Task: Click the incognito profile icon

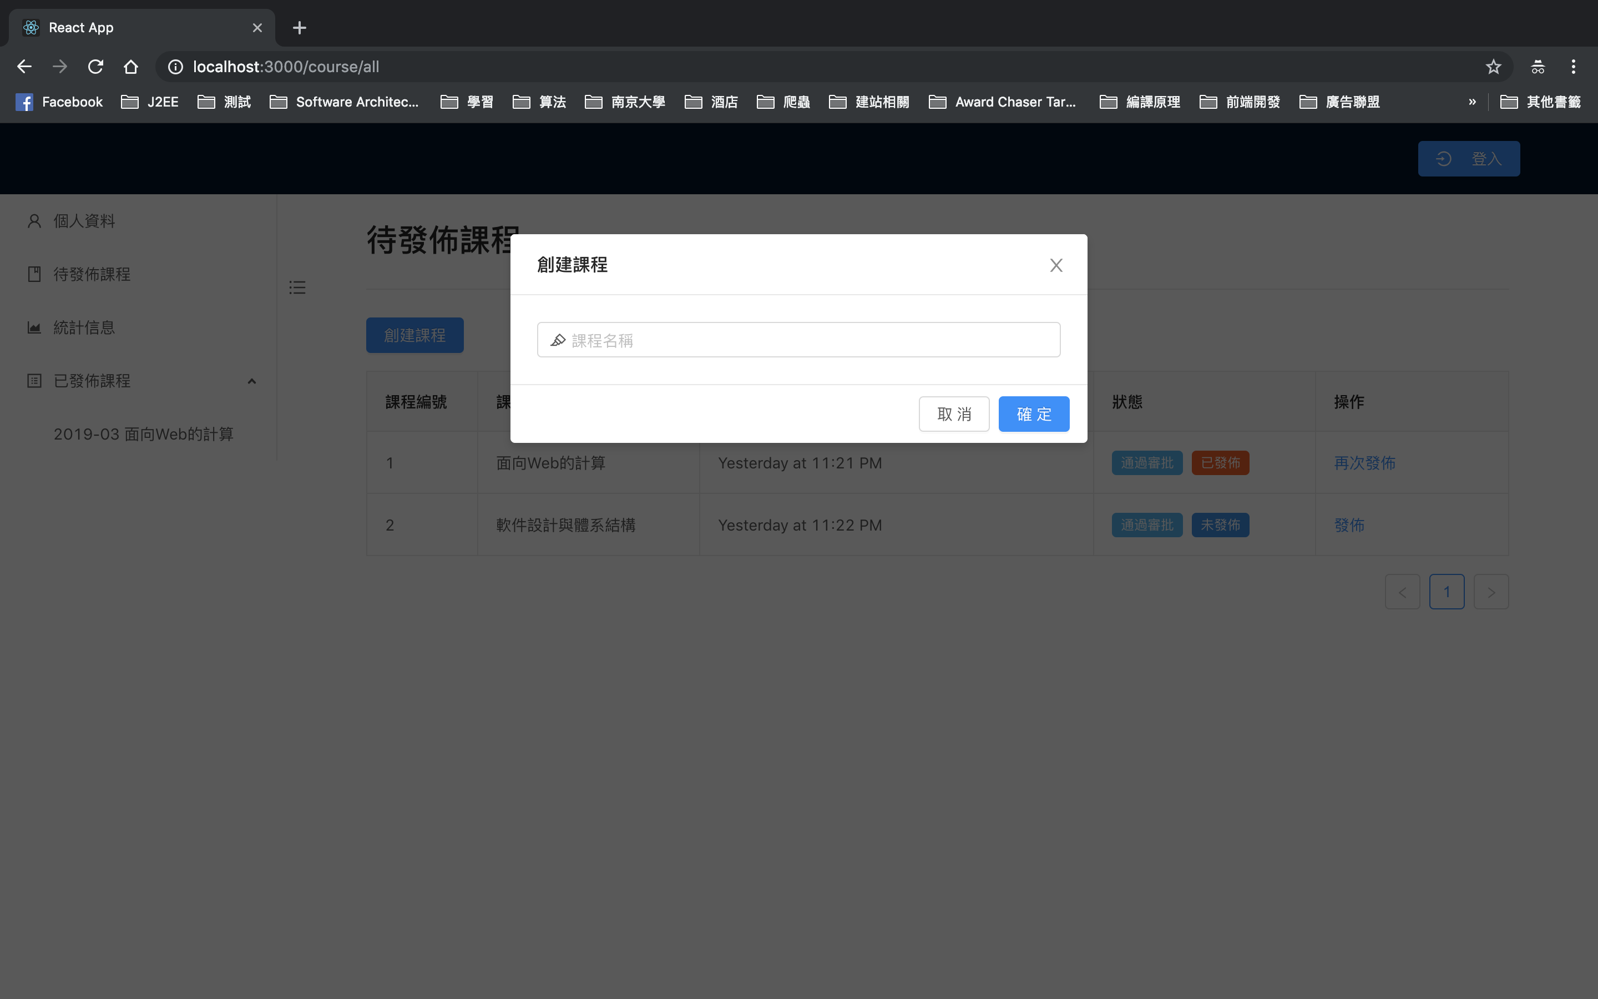Action: click(1538, 67)
